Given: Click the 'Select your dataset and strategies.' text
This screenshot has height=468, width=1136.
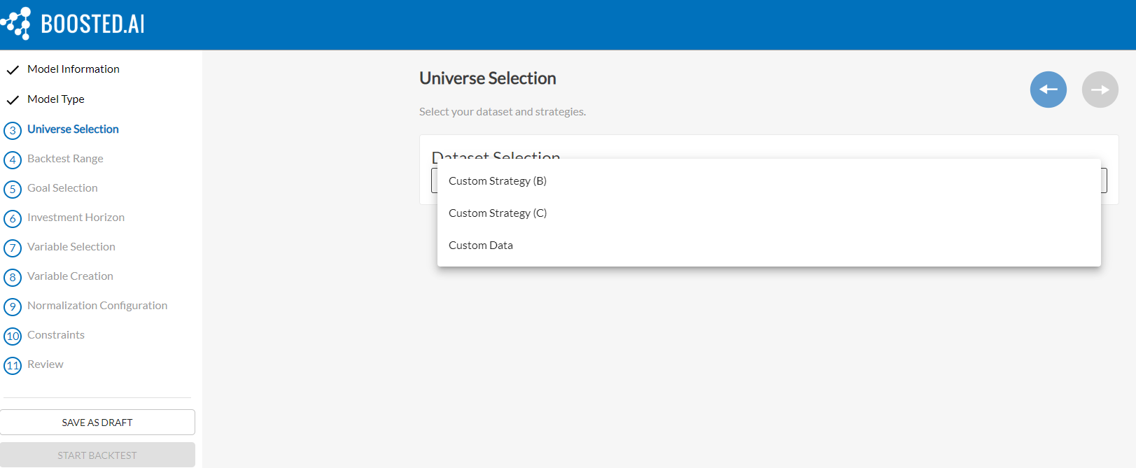Looking at the screenshot, I should (503, 111).
